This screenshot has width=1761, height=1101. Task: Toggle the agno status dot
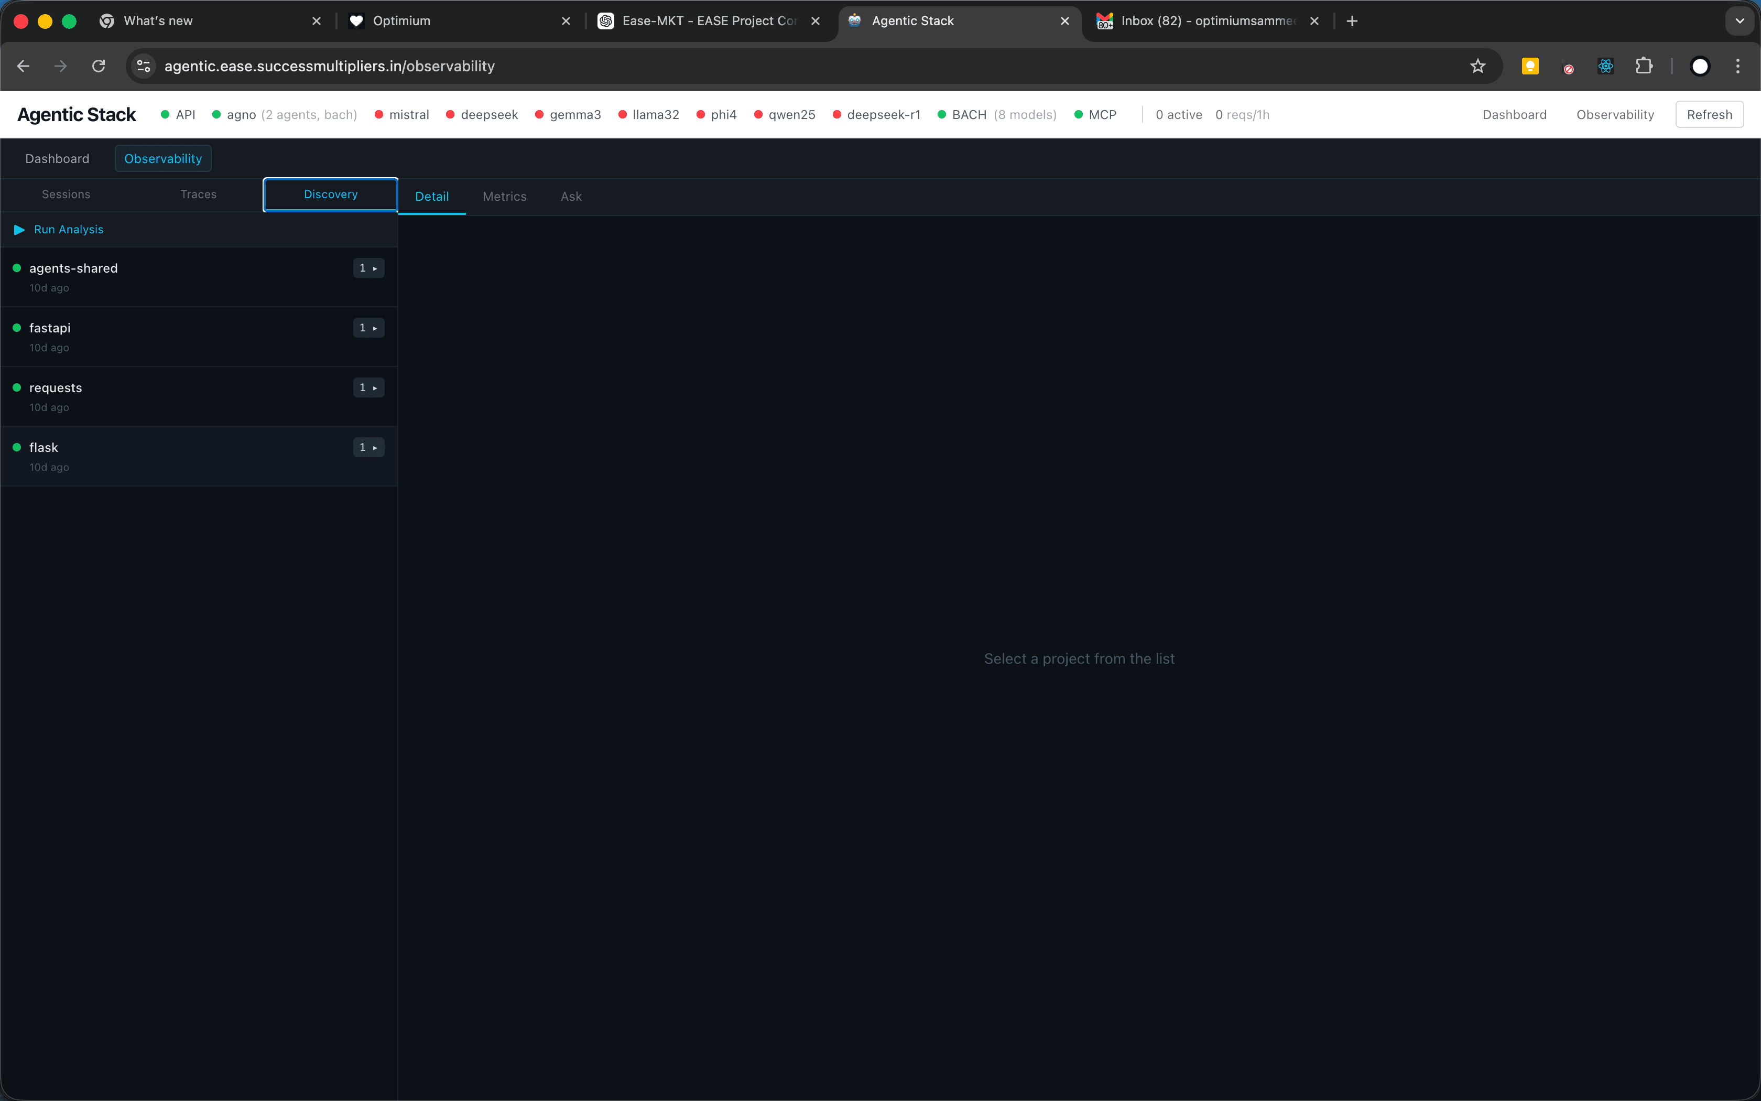tap(216, 114)
